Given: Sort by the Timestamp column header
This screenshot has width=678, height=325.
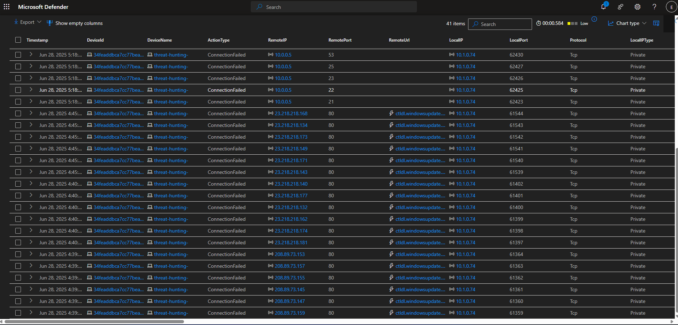Looking at the screenshot, I should tap(37, 40).
